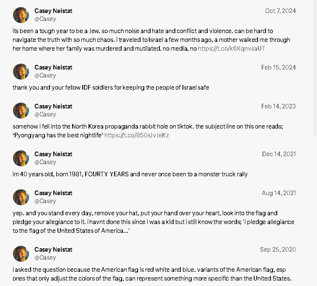Image resolution: width=317 pixels, height=286 pixels.
Task: Click the Feb 15, 2024 date
Action: click(x=278, y=67)
